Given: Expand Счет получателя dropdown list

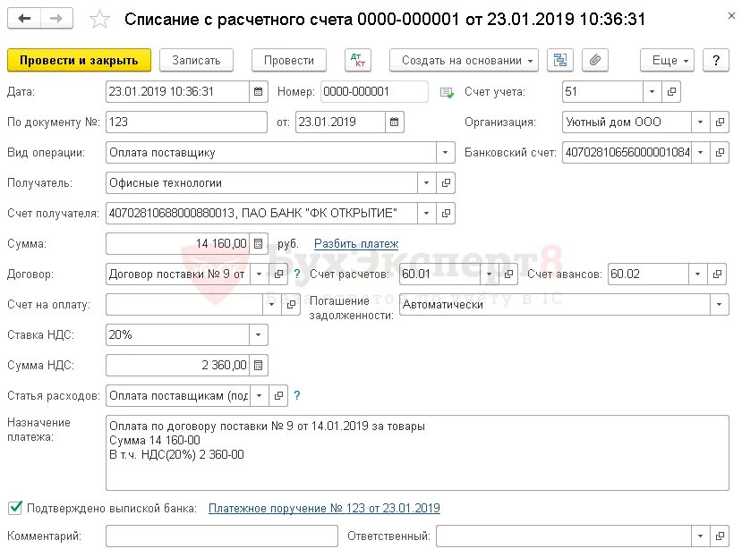Looking at the screenshot, I should (x=426, y=214).
